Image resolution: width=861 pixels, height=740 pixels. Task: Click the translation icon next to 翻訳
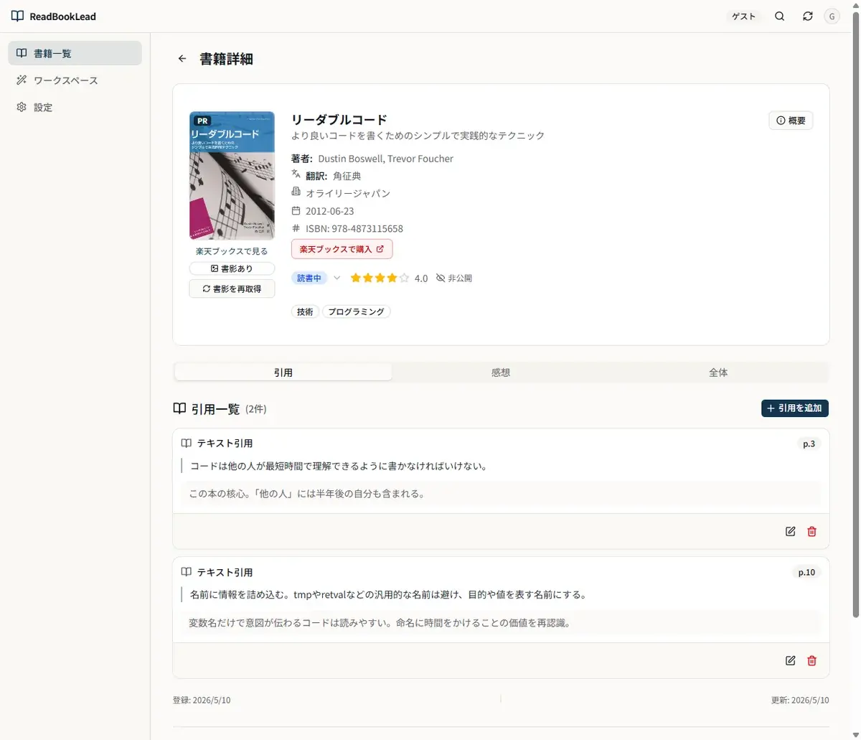pos(296,174)
